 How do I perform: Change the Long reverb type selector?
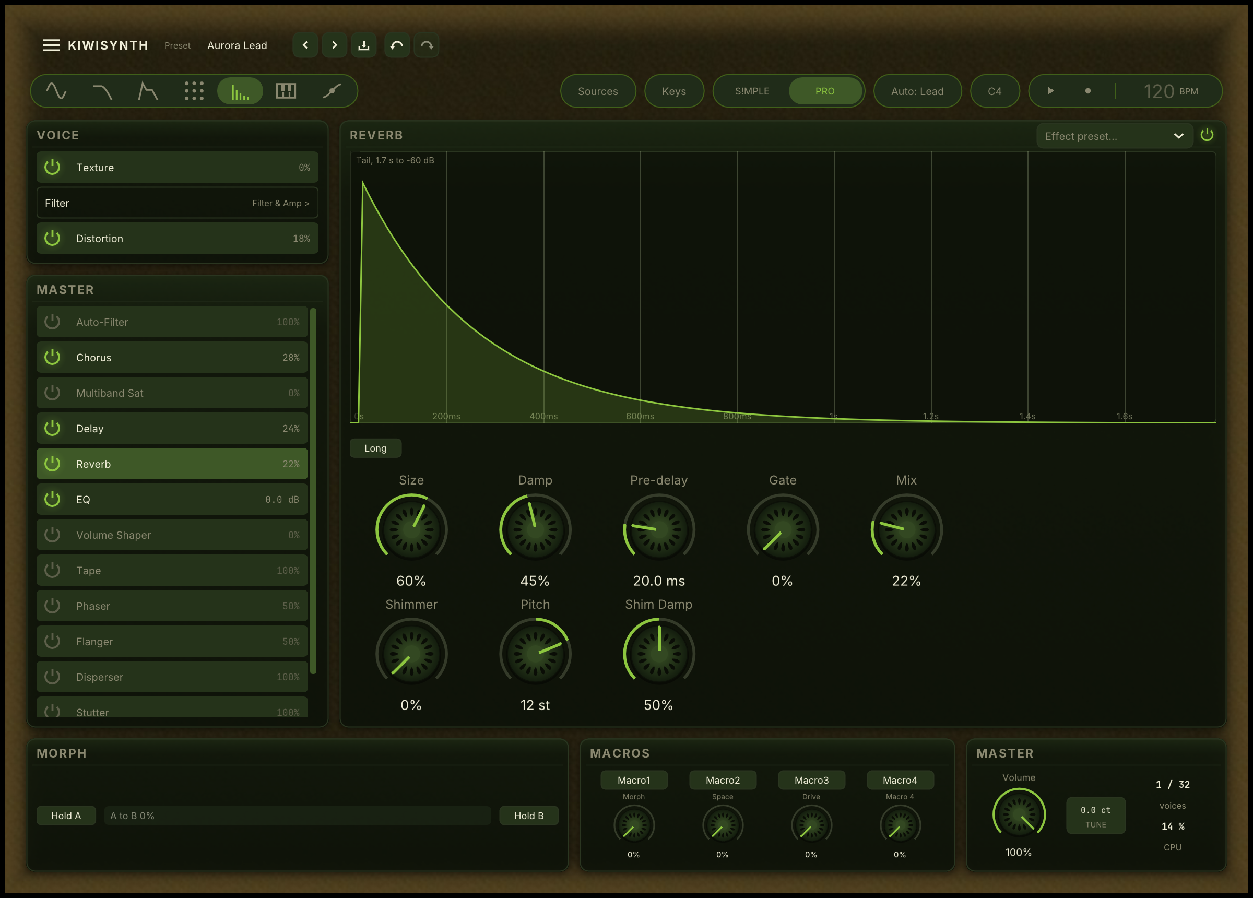[376, 448]
